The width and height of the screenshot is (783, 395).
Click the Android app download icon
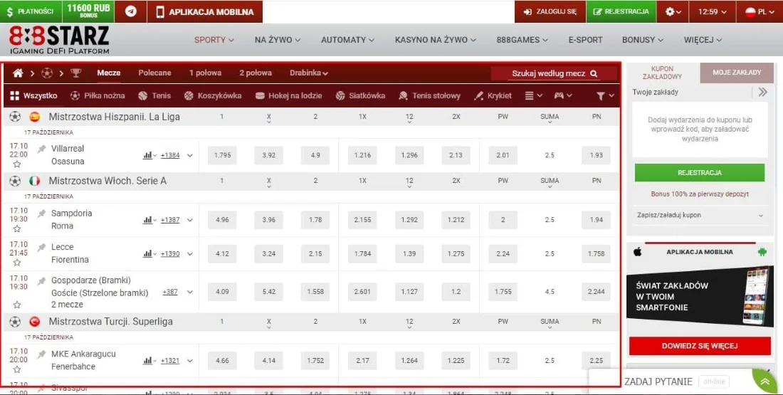[x=762, y=251]
